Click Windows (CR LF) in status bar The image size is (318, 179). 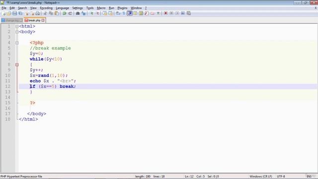[x=260, y=177]
